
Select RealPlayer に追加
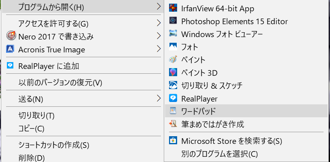(x=83, y=66)
